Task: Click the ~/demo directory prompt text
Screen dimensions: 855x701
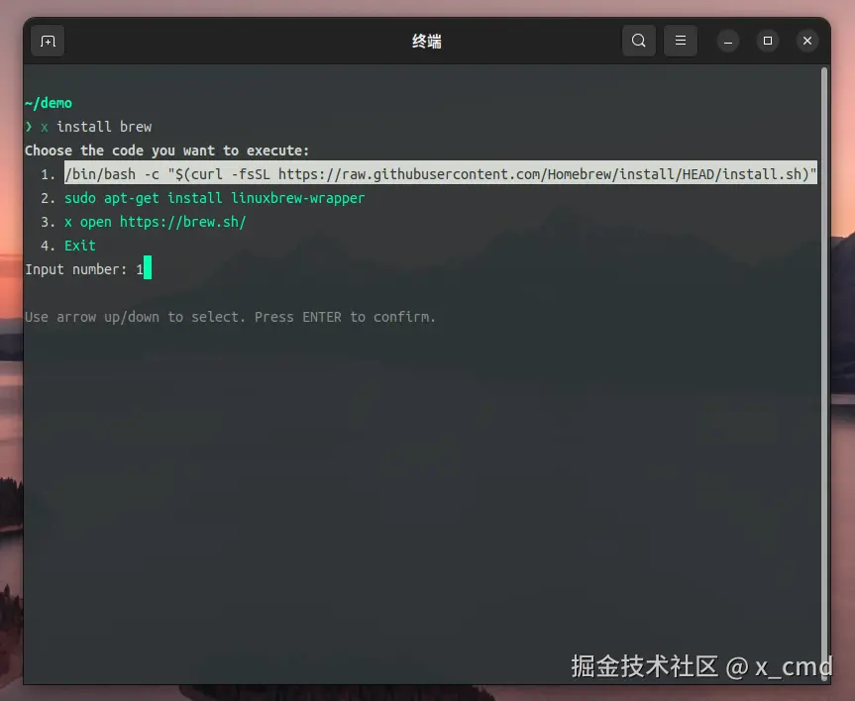Action: click(x=49, y=103)
